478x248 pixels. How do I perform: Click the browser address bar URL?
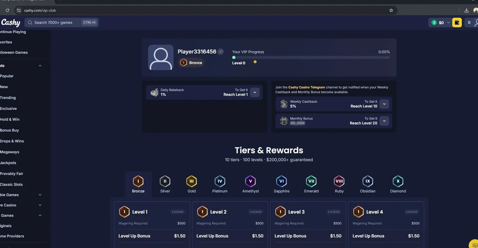click(40, 10)
